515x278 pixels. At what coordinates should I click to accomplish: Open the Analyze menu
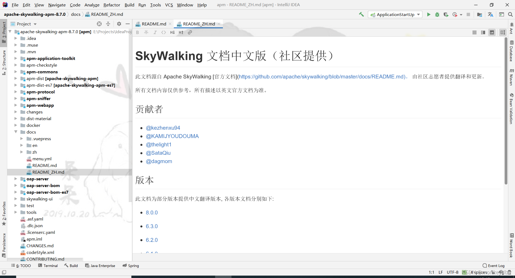(92, 5)
